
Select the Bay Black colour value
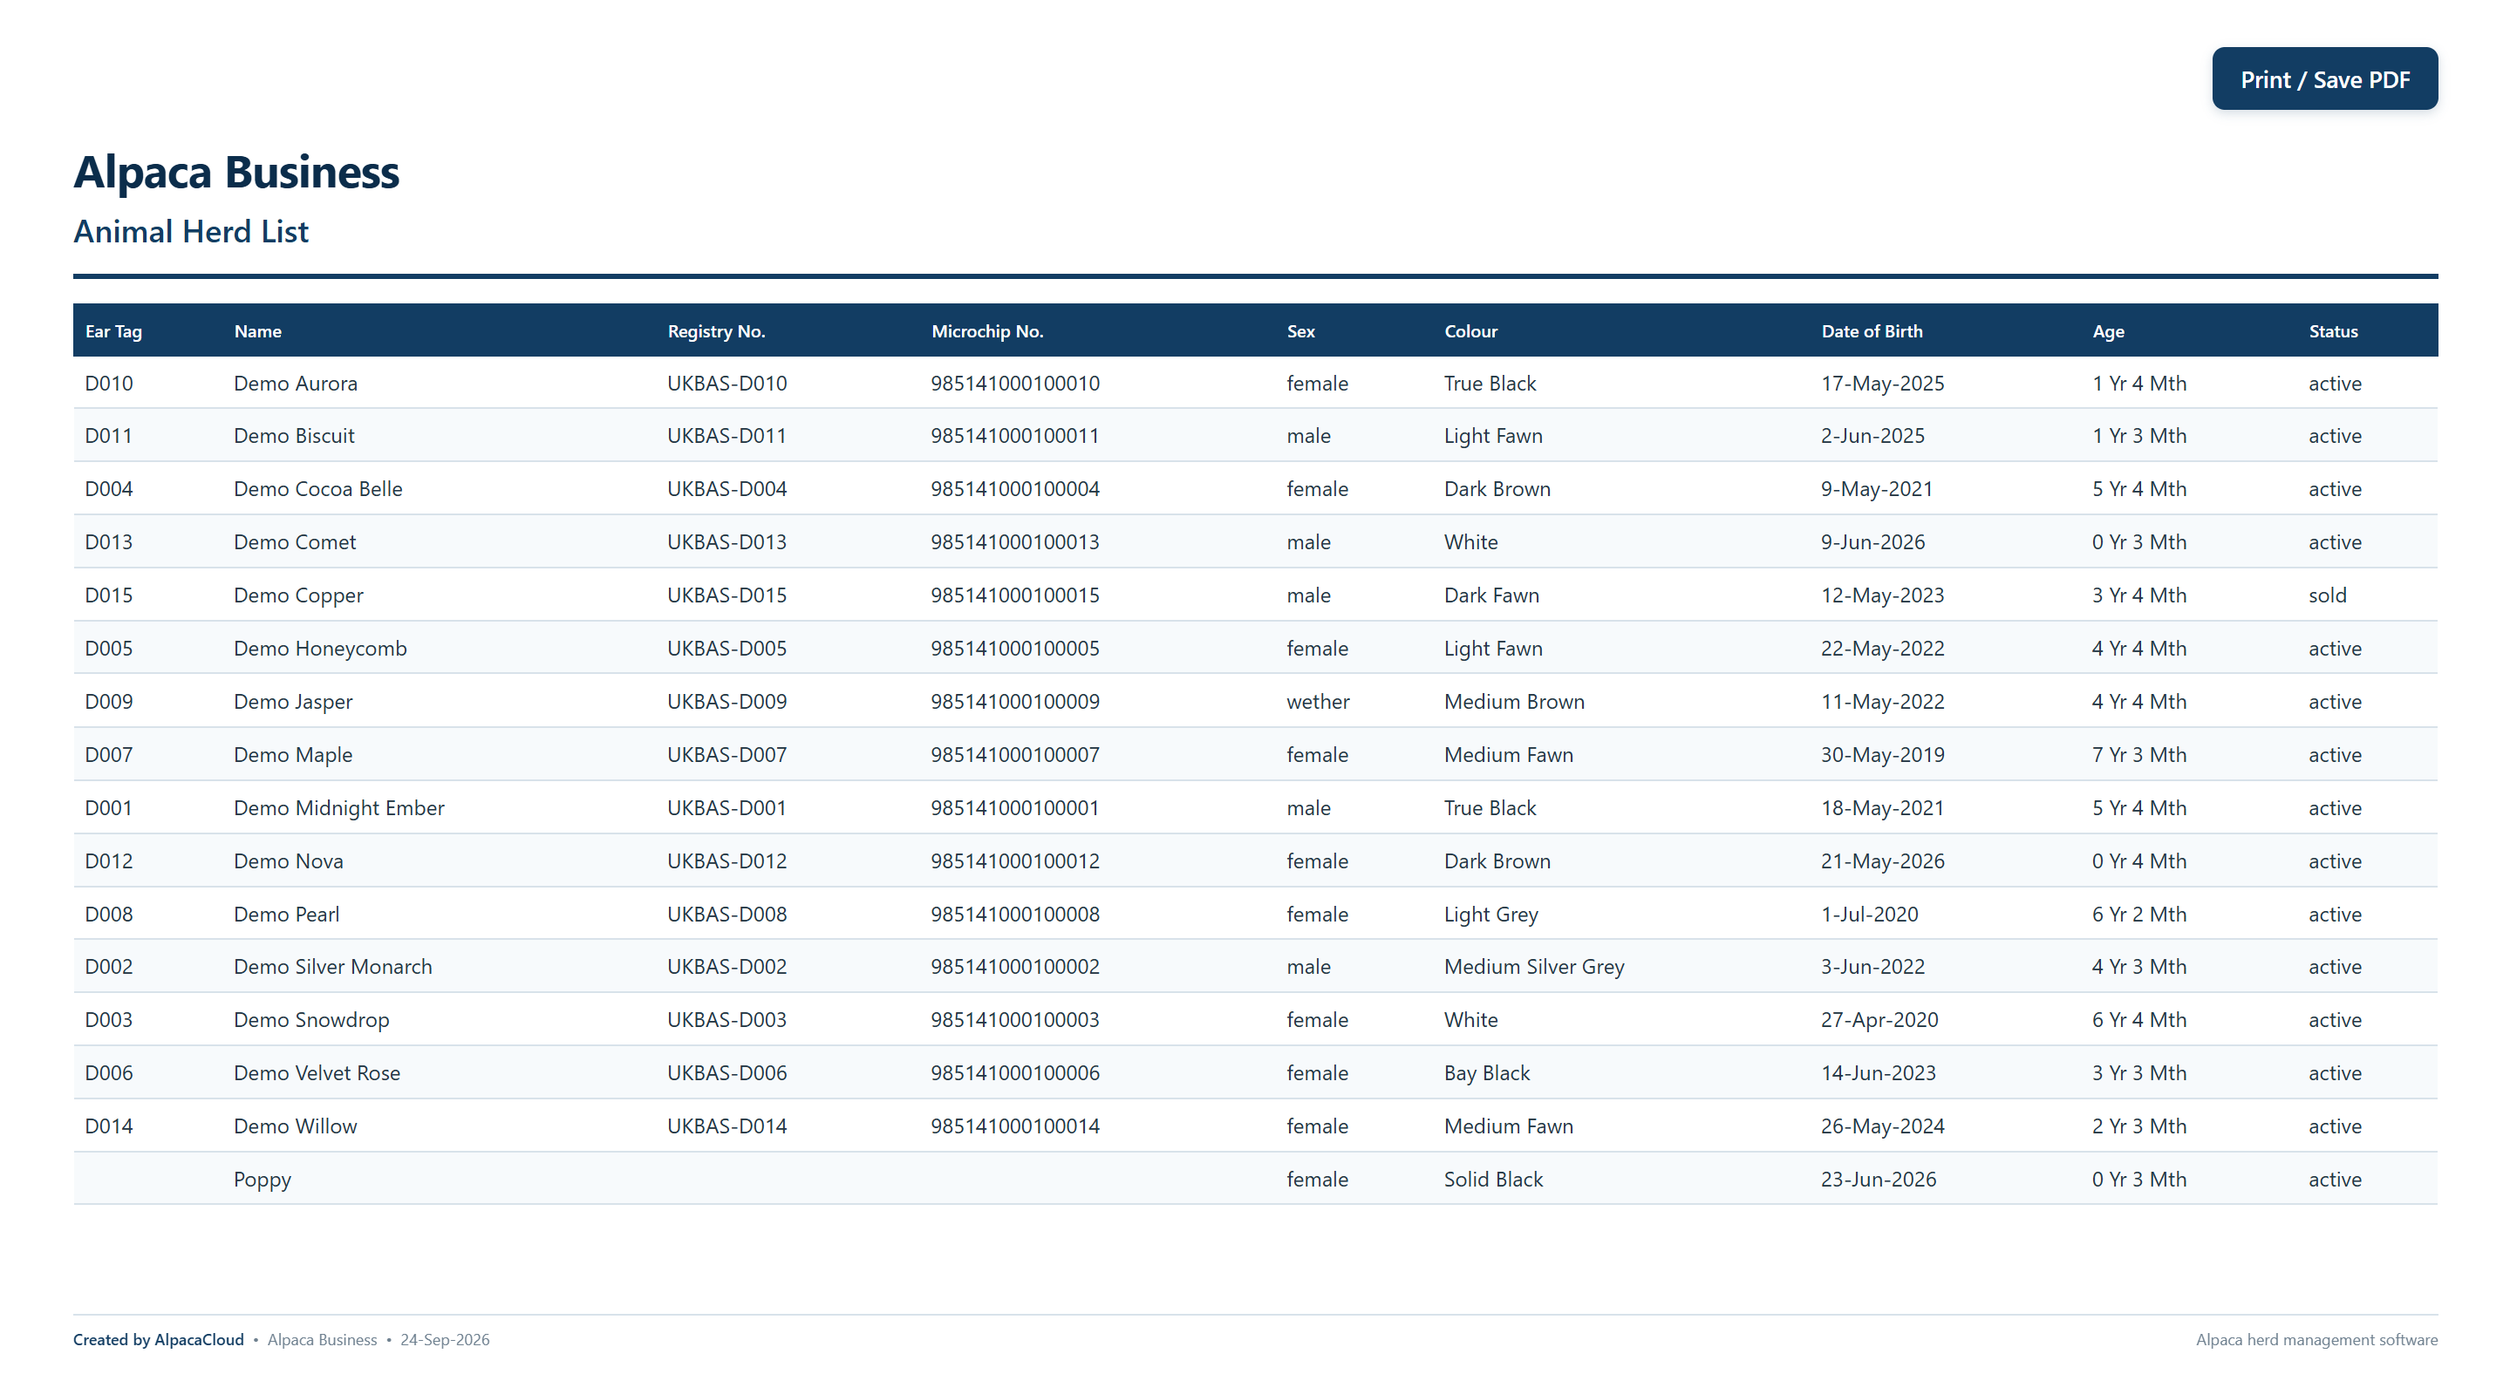point(1487,1073)
